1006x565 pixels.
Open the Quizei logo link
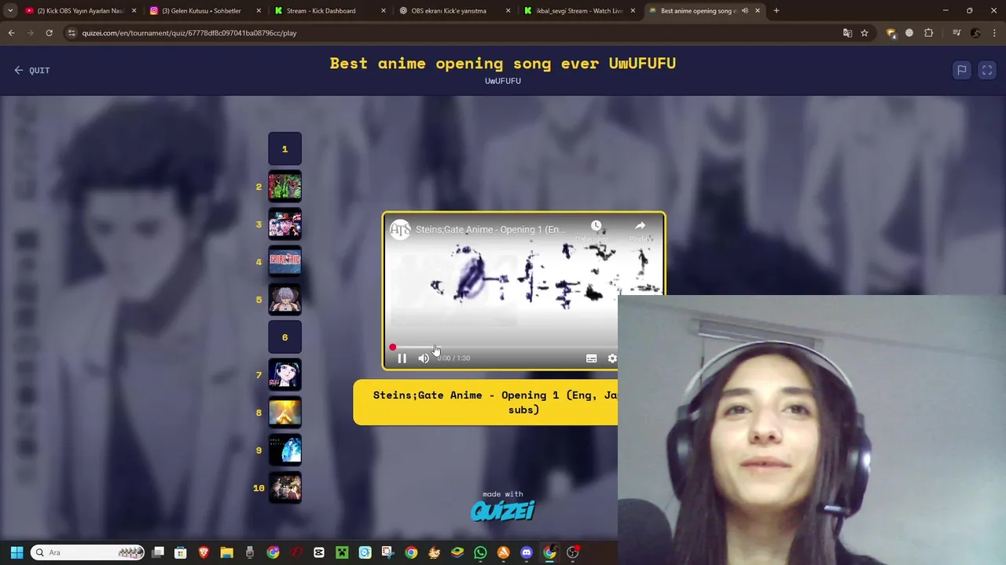[503, 511]
